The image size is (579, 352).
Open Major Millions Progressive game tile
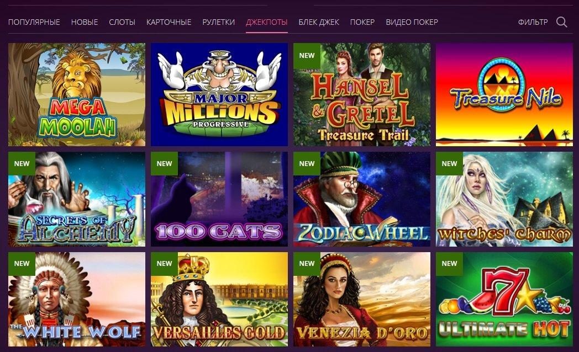pyautogui.click(x=219, y=95)
